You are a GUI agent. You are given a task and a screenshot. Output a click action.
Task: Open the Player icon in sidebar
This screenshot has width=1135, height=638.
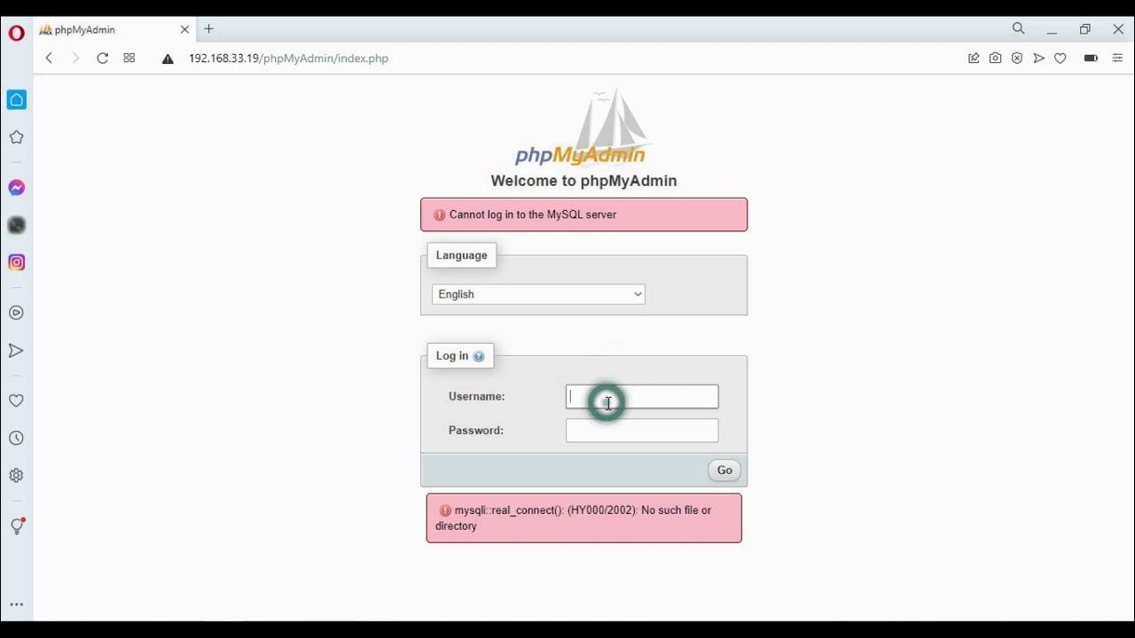16,313
